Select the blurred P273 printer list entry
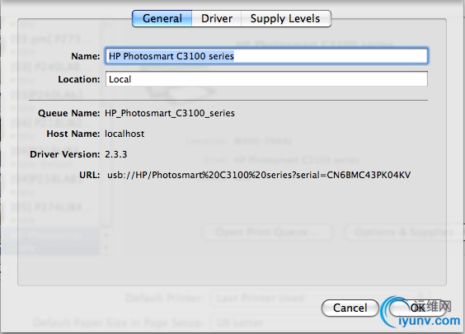Viewport: 465px width, 334px height. click(50, 39)
